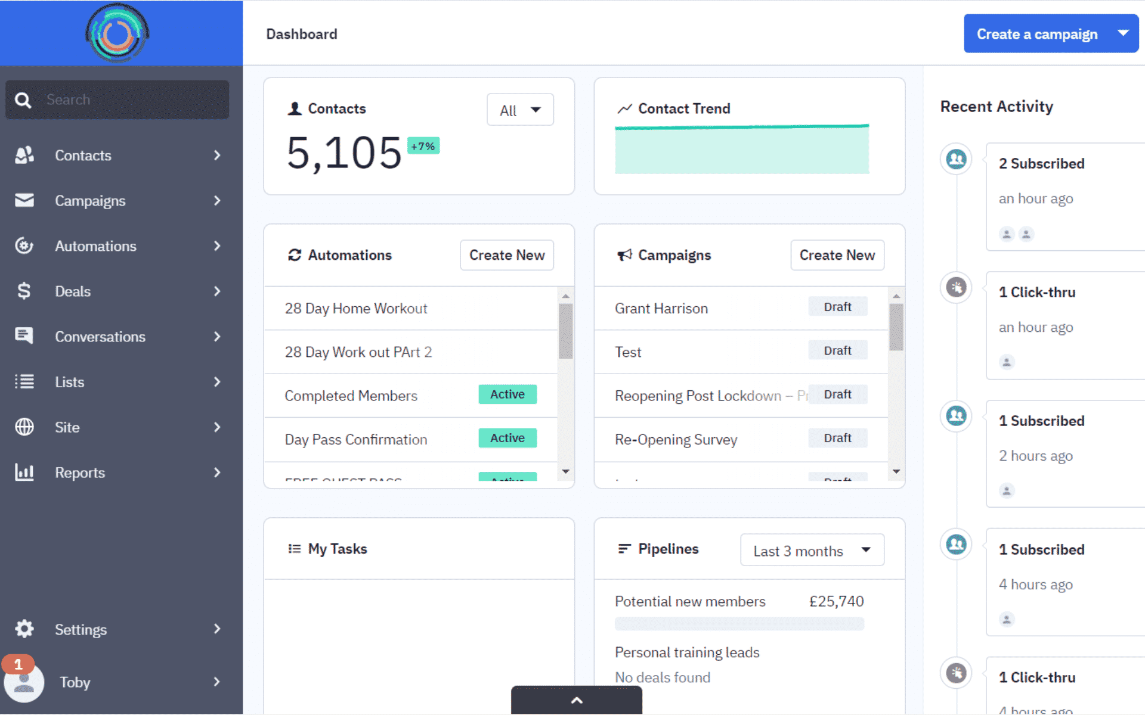This screenshot has height=715, width=1145.
Task: Select the Site globe icon
Action: coord(24,427)
